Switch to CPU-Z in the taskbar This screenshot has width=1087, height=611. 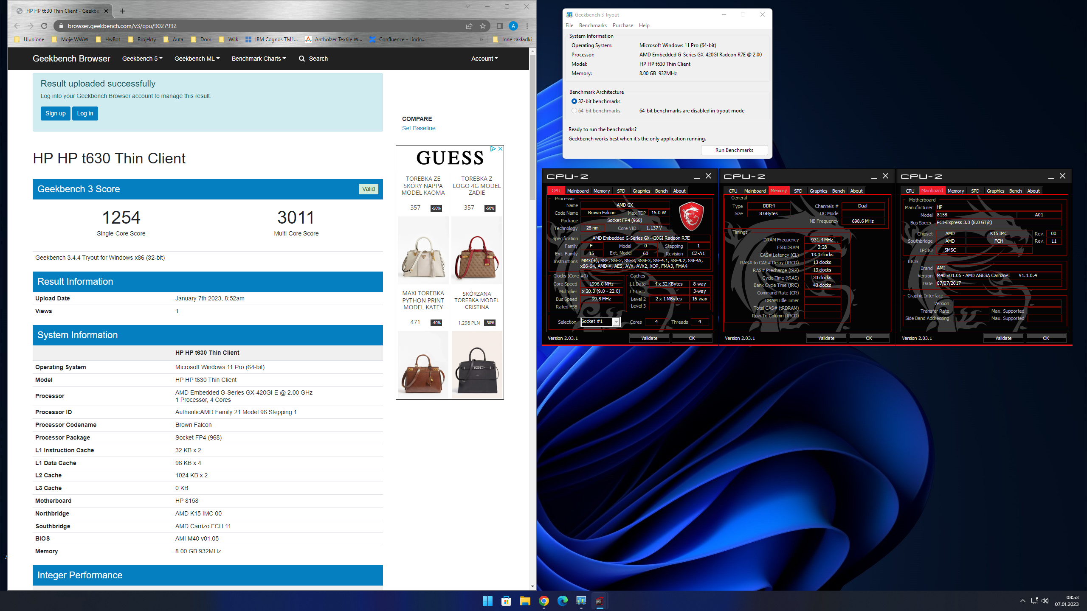(x=600, y=601)
